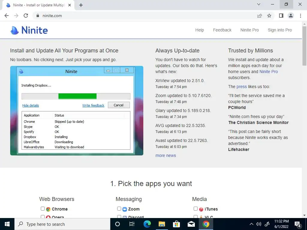Click the Cortana circle on the taskbar
Image resolution: width=307 pixels, height=230 pixels.
point(118,224)
